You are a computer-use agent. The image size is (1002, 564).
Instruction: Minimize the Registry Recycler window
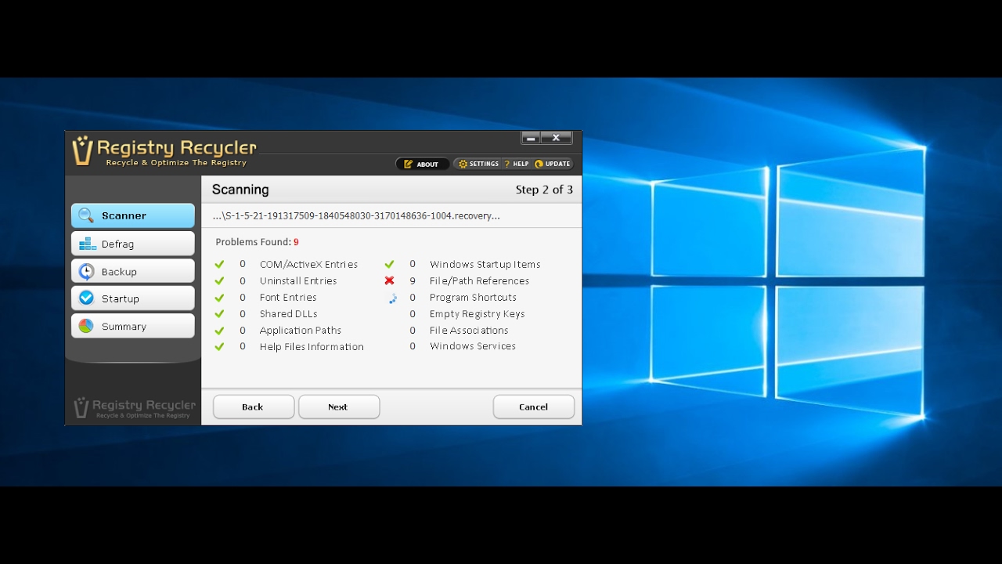532,138
